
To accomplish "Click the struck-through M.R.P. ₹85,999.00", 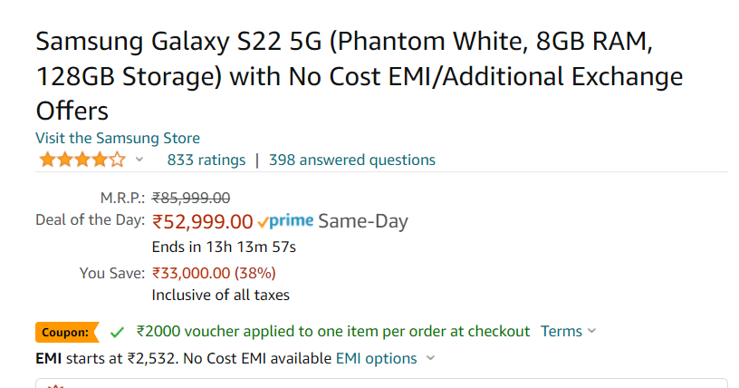I will [191, 197].
